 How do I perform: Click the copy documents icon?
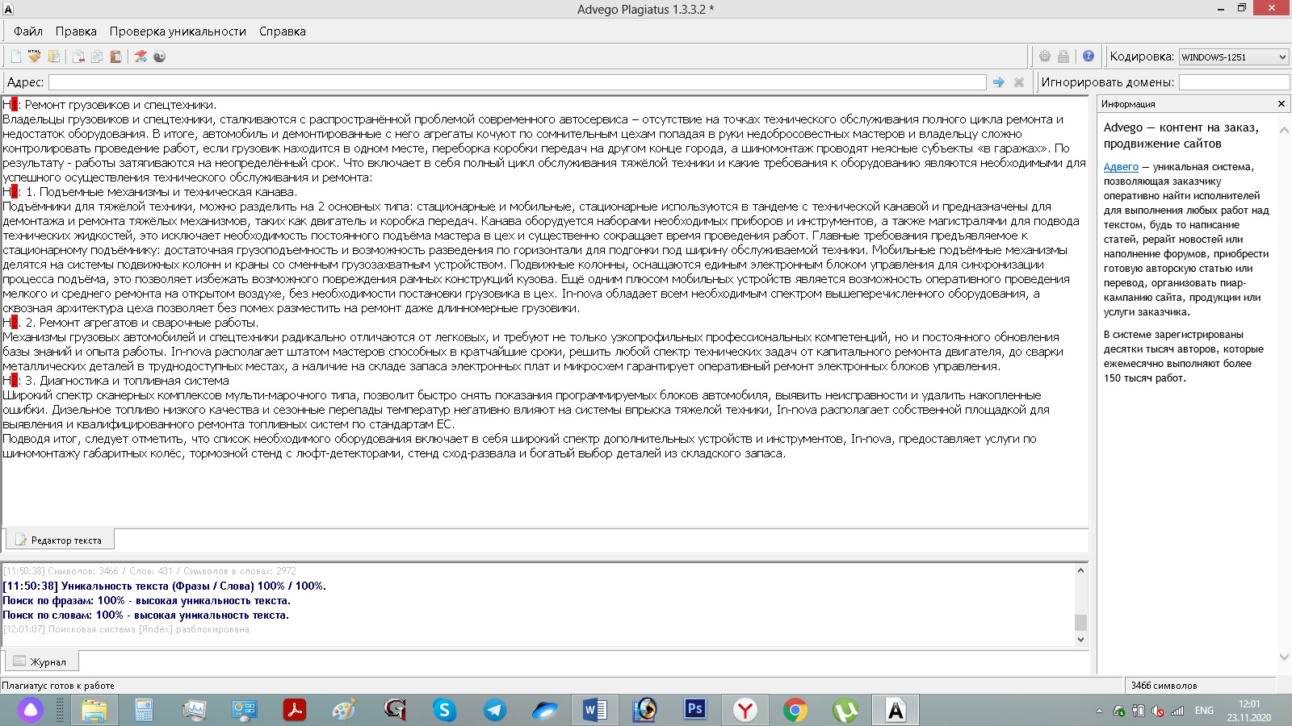pos(97,56)
